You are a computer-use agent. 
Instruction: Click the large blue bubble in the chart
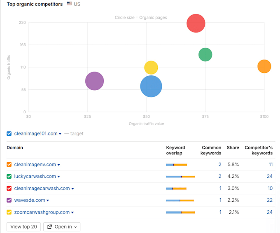[151, 86]
